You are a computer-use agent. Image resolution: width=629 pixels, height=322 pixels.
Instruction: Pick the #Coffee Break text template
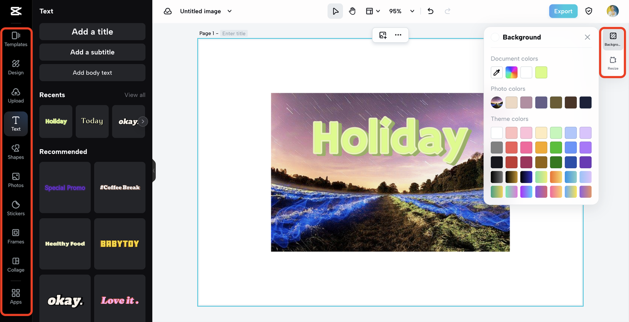pyautogui.click(x=120, y=188)
